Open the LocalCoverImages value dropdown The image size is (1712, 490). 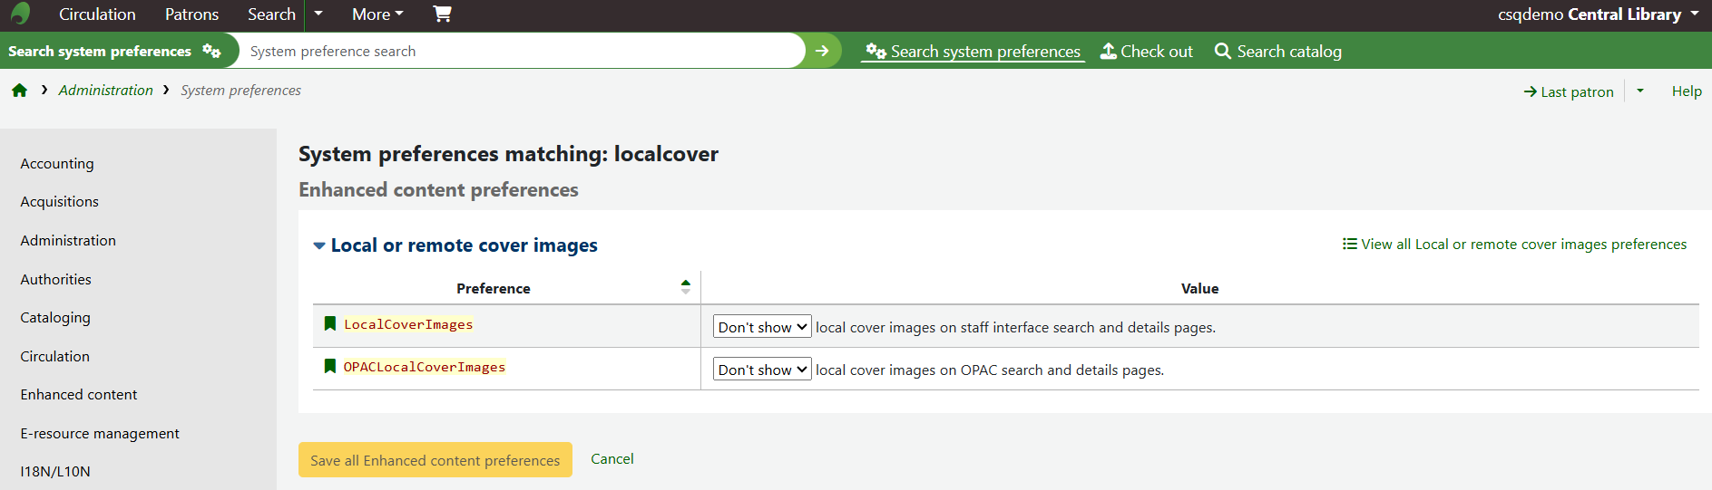(761, 327)
